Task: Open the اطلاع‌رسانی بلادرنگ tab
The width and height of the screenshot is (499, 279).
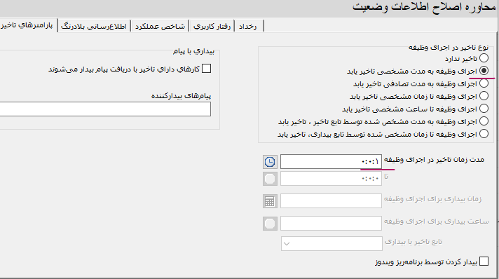Action: pyautogui.click(x=94, y=27)
